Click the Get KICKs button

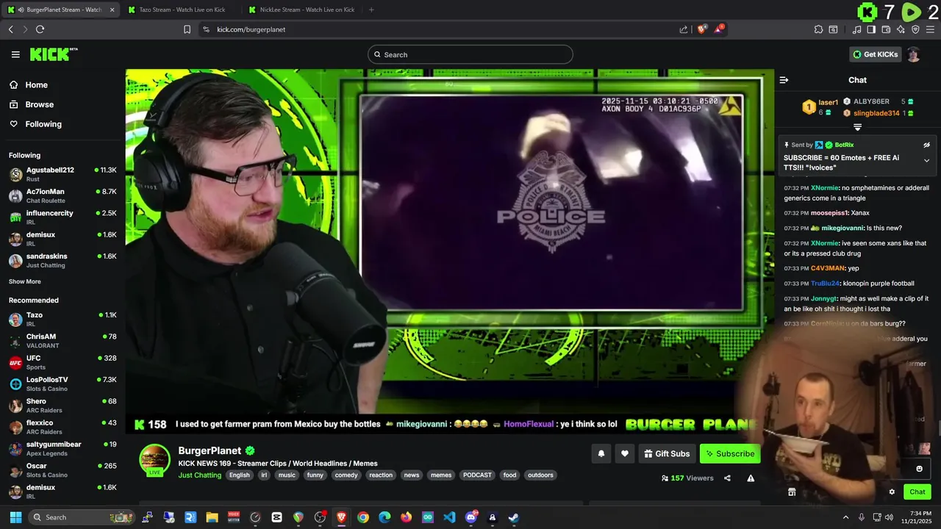coord(875,54)
